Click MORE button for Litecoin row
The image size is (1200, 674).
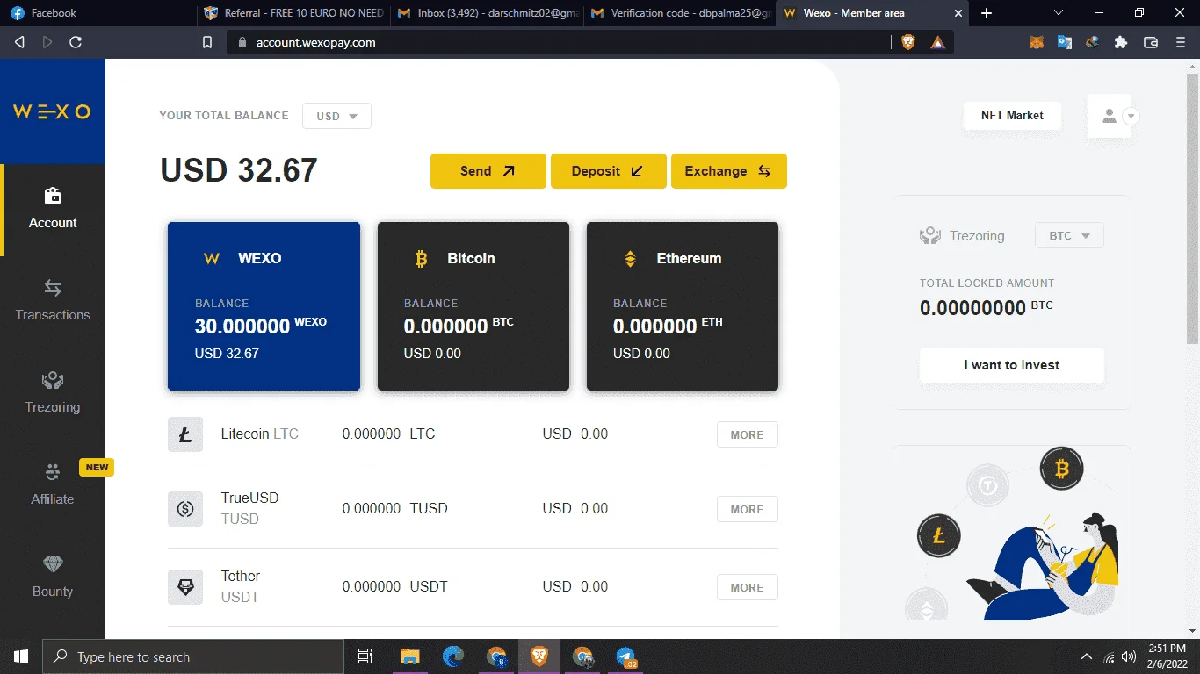tap(748, 434)
